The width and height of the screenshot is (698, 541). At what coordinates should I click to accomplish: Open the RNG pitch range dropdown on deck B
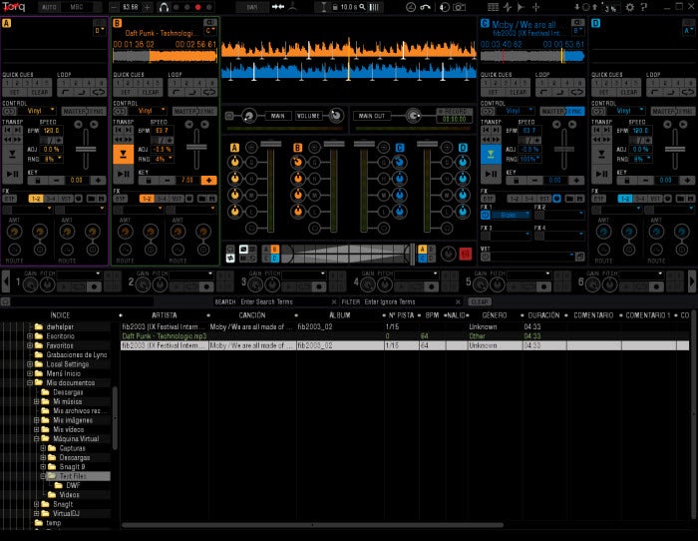pyautogui.click(x=164, y=159)
